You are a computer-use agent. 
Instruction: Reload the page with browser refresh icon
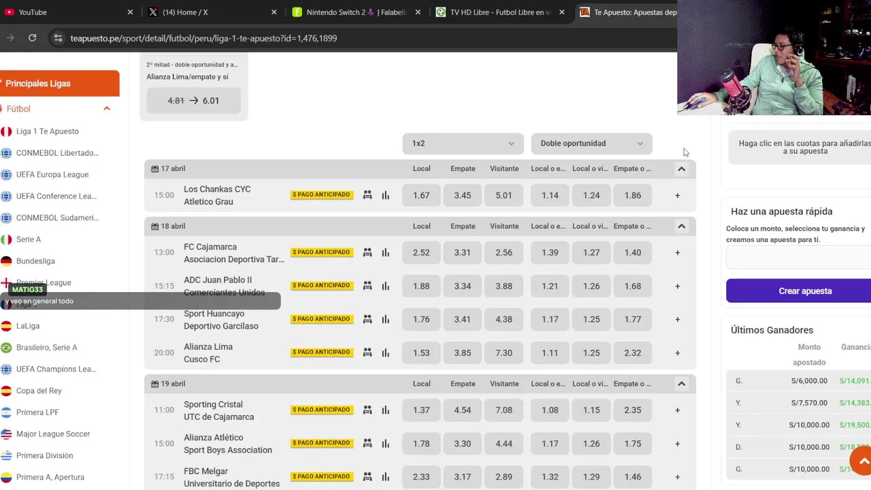(32, 38)
